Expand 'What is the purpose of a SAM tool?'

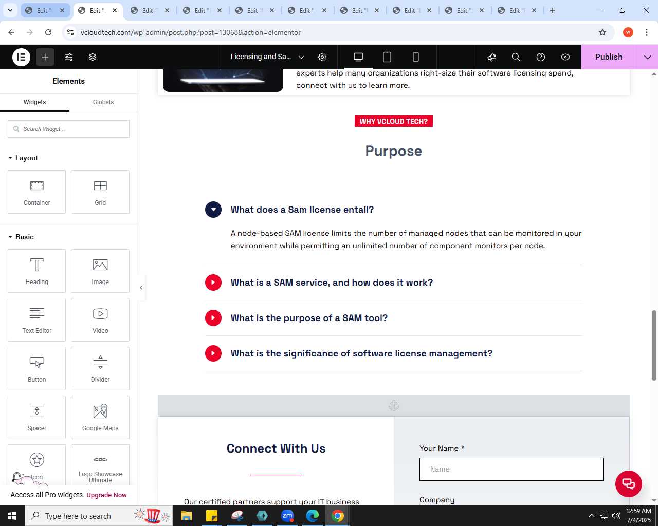(213, 318)
